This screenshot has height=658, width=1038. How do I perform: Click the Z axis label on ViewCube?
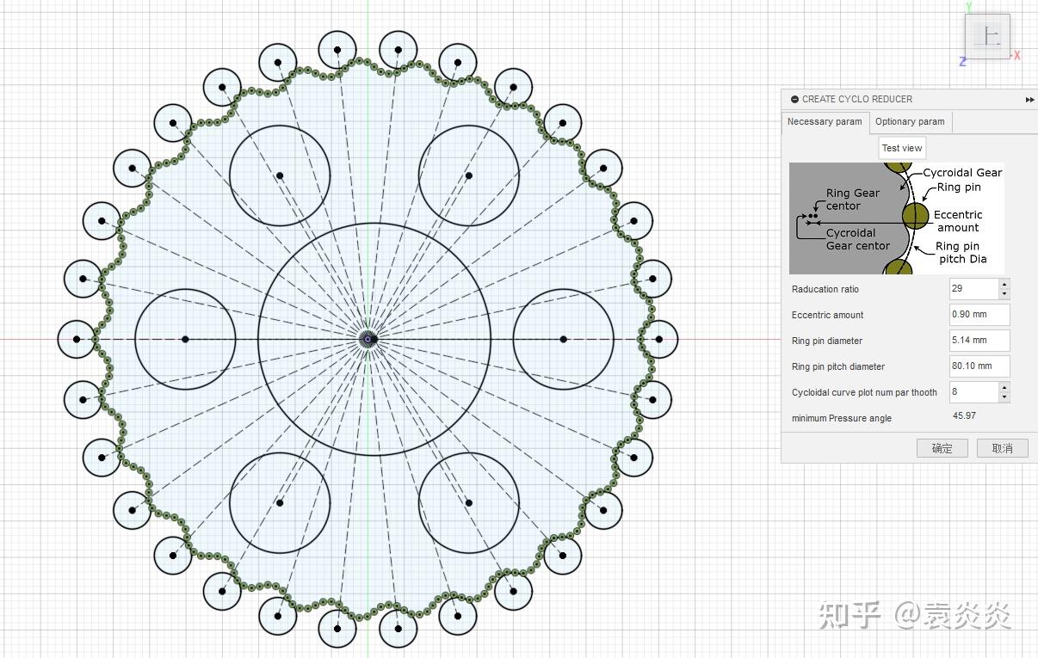coord(962,62)
